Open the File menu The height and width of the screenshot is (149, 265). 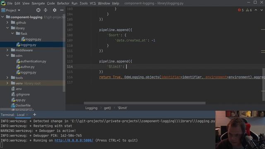pos(10,3)
